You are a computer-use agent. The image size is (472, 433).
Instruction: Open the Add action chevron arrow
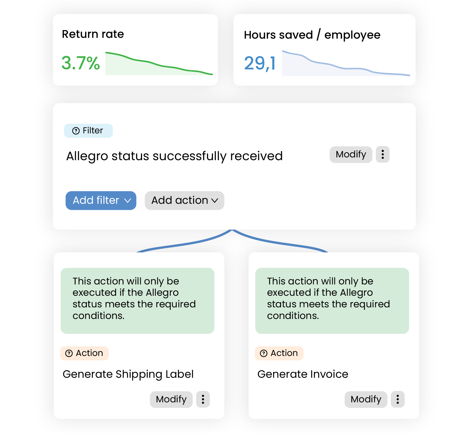215,201
